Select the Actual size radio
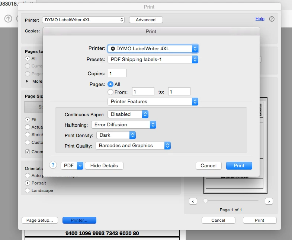This screenshot has height=240, width=292. (x=28, y=127)
